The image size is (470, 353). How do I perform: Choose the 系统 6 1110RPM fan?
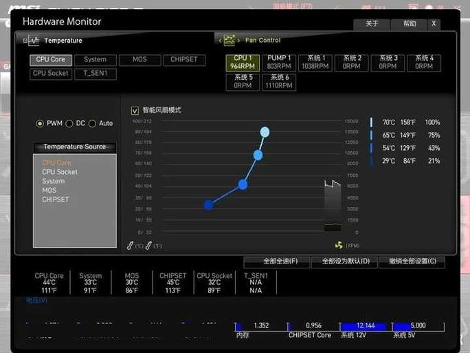coord(279,82)
